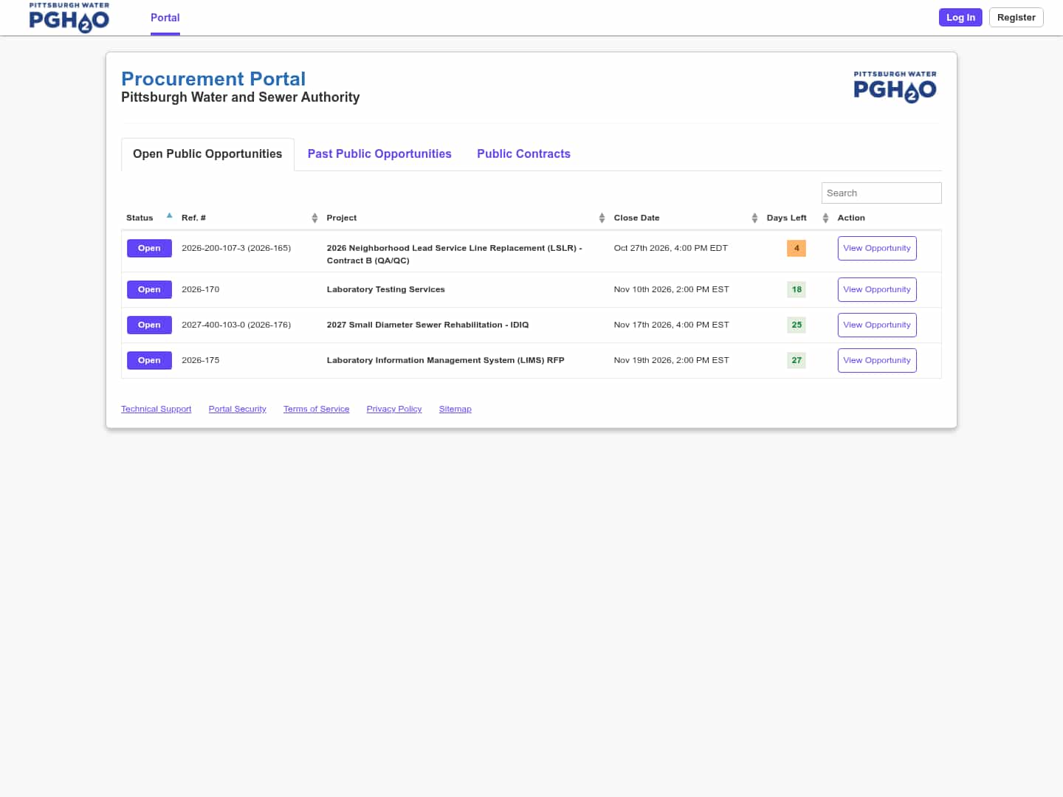Select Open Public Opportunities tab
Viewport: 1063px width, 797px height.
click(207, 154)
